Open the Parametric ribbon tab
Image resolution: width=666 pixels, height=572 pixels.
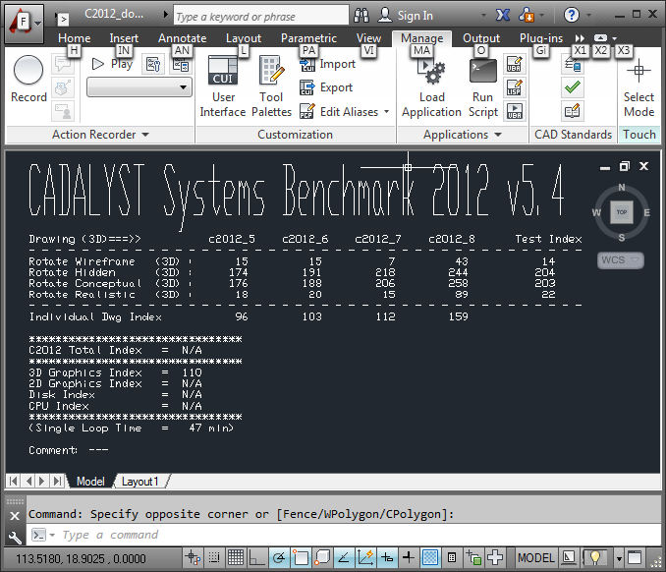pyautogui.click(x=308, y=38)
